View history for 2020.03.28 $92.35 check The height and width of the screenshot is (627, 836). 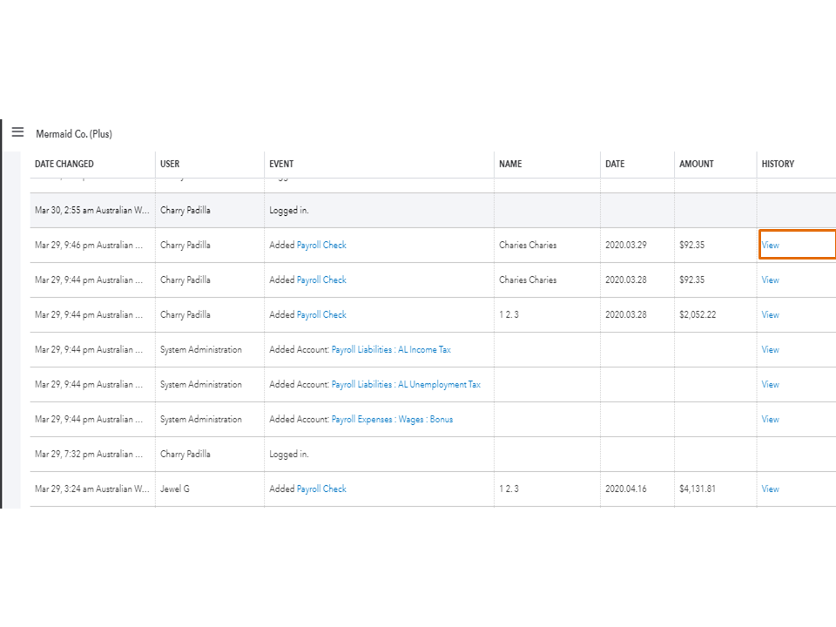771,280
